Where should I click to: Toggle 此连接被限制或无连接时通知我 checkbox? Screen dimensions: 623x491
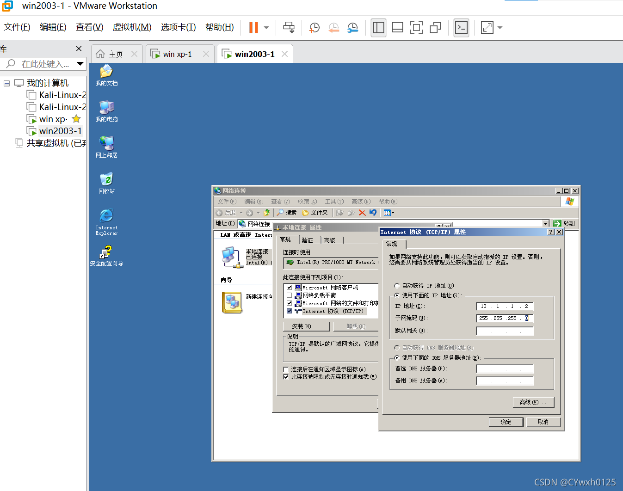[x=286, y=377]
